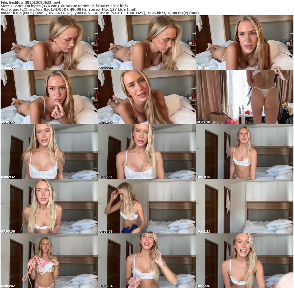Open the thumbnail timestamped 00:00:22

click(x=49, y=42)
